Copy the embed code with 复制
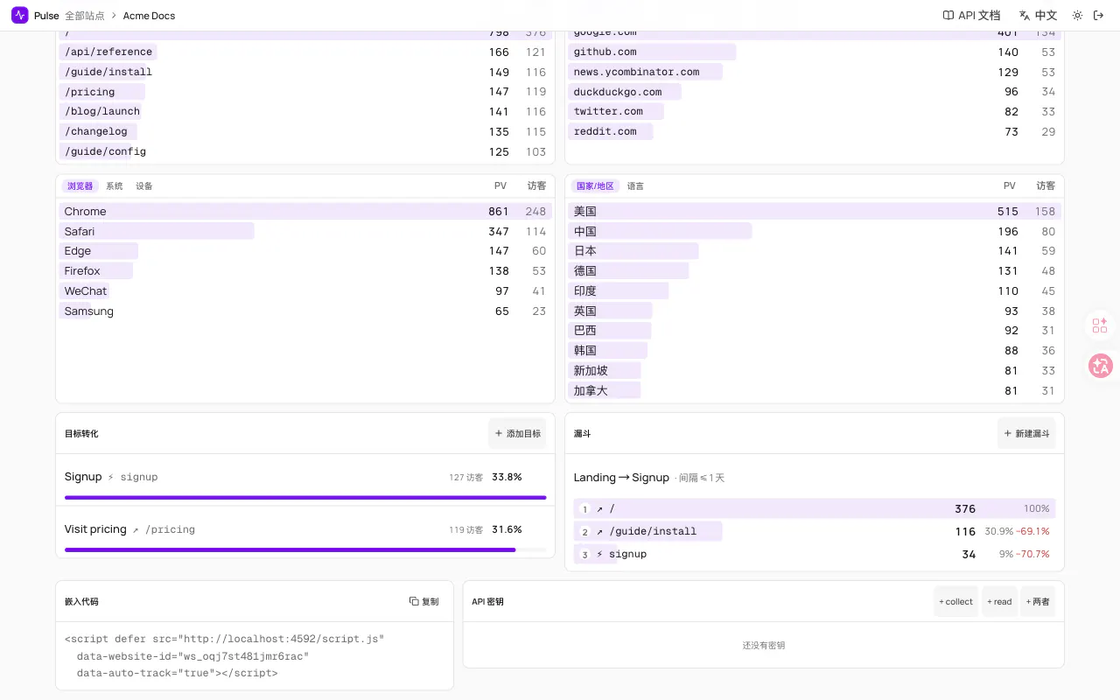Screen dimensions: 1120x700 (424, 602)
